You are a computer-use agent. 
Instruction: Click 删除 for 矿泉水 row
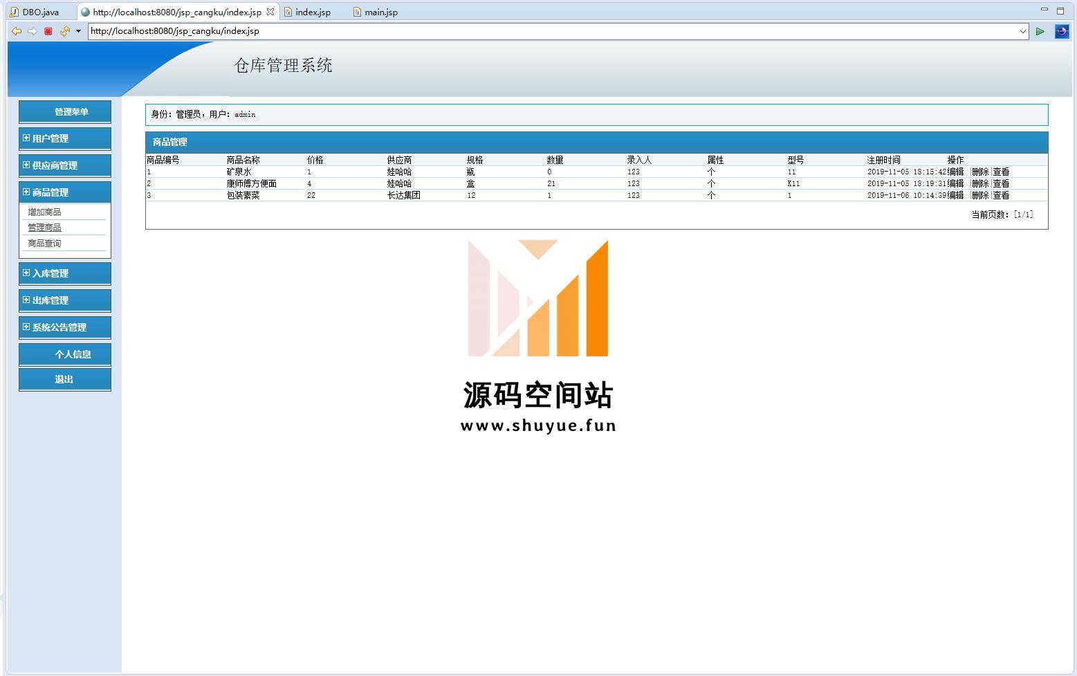pos(980,172)
